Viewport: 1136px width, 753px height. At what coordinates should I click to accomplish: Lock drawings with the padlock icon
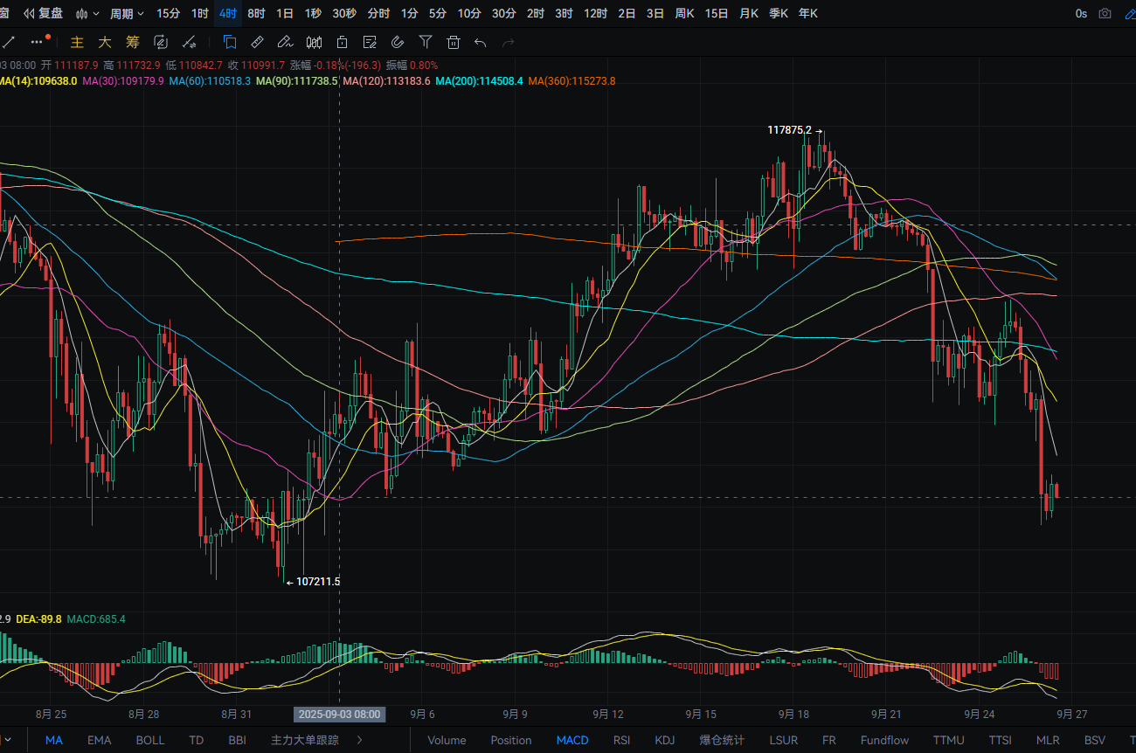tap(342, 41)
